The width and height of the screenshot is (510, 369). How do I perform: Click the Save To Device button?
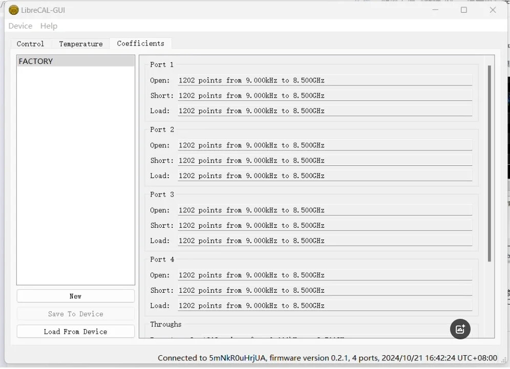[x=75, y=314]
